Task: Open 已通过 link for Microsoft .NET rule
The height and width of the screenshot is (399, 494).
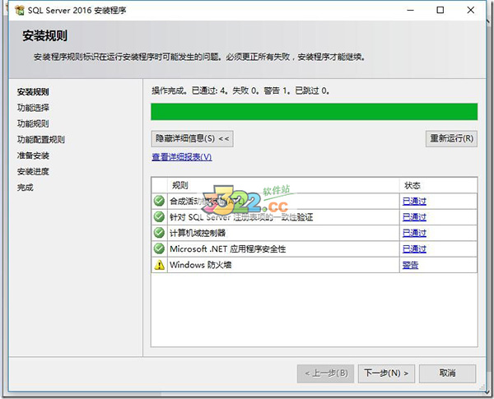Action: tap(414, 249)
